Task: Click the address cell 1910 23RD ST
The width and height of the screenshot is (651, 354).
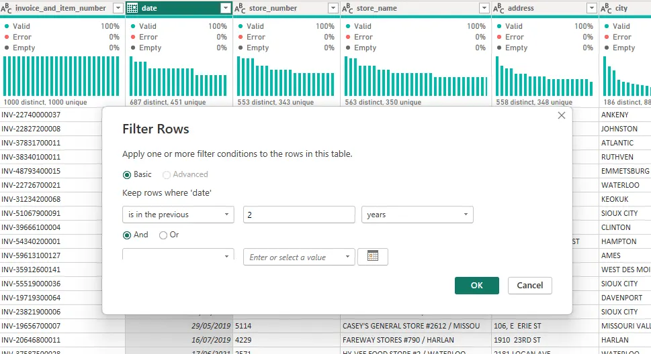Action: (546, 341)
